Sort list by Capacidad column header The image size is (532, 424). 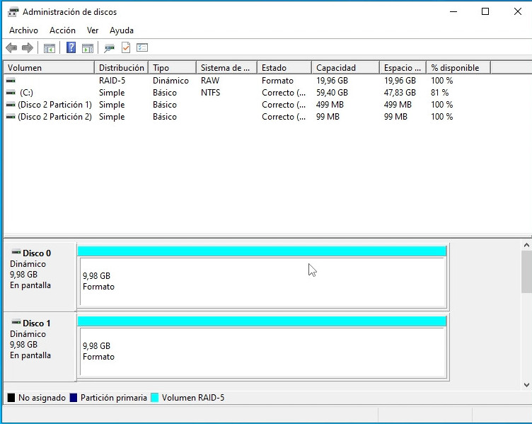tap(336, 68)
